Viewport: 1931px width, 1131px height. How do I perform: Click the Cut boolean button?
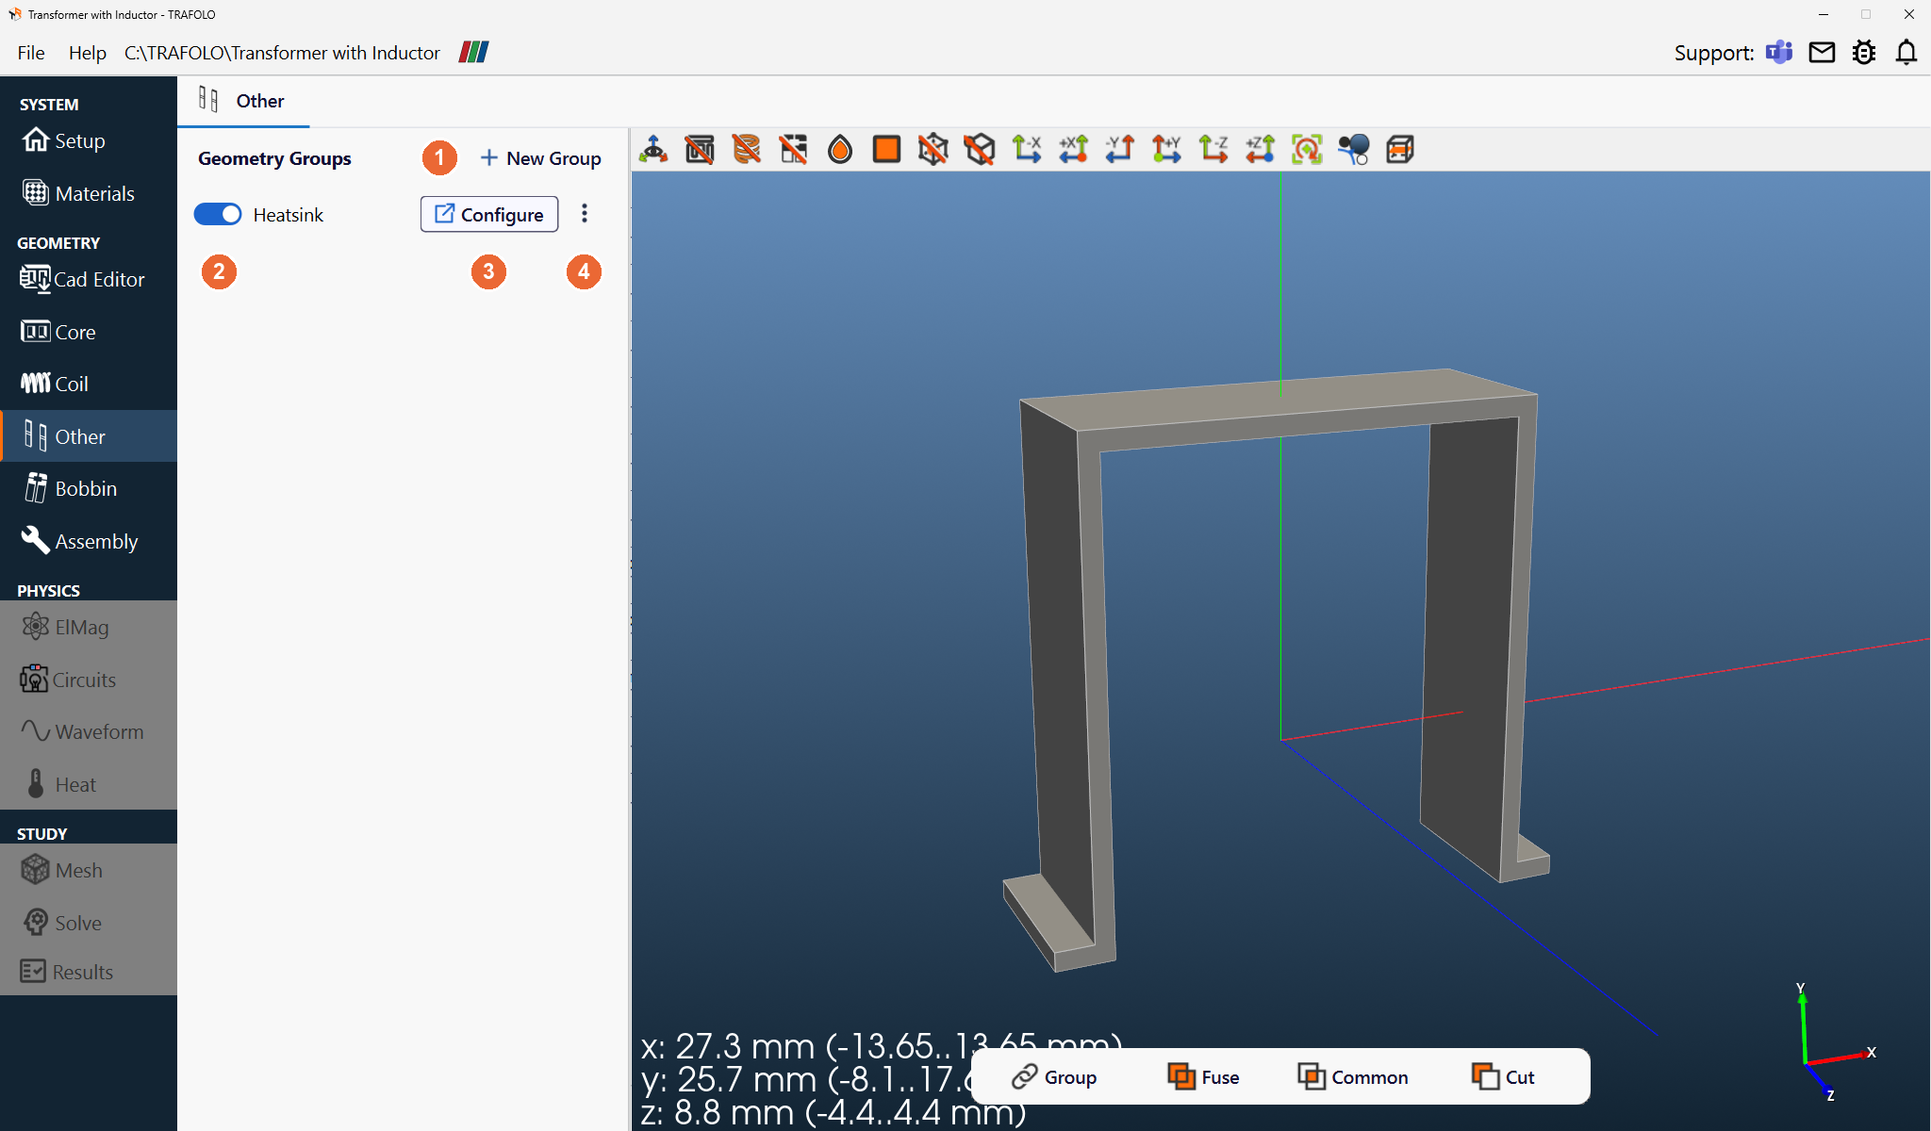[1504, 1076]
